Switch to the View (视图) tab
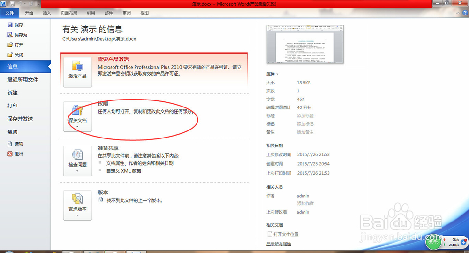 (144, 13)
